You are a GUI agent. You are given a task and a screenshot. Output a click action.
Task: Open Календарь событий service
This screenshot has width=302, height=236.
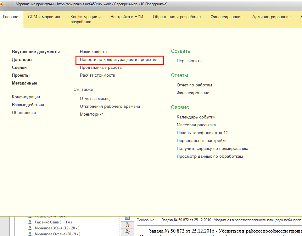click(x=196, y=117)
